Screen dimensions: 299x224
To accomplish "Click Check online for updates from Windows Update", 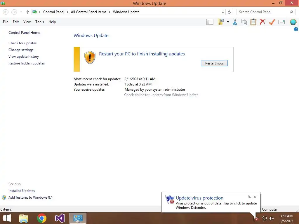I will (x=161, y=95).
